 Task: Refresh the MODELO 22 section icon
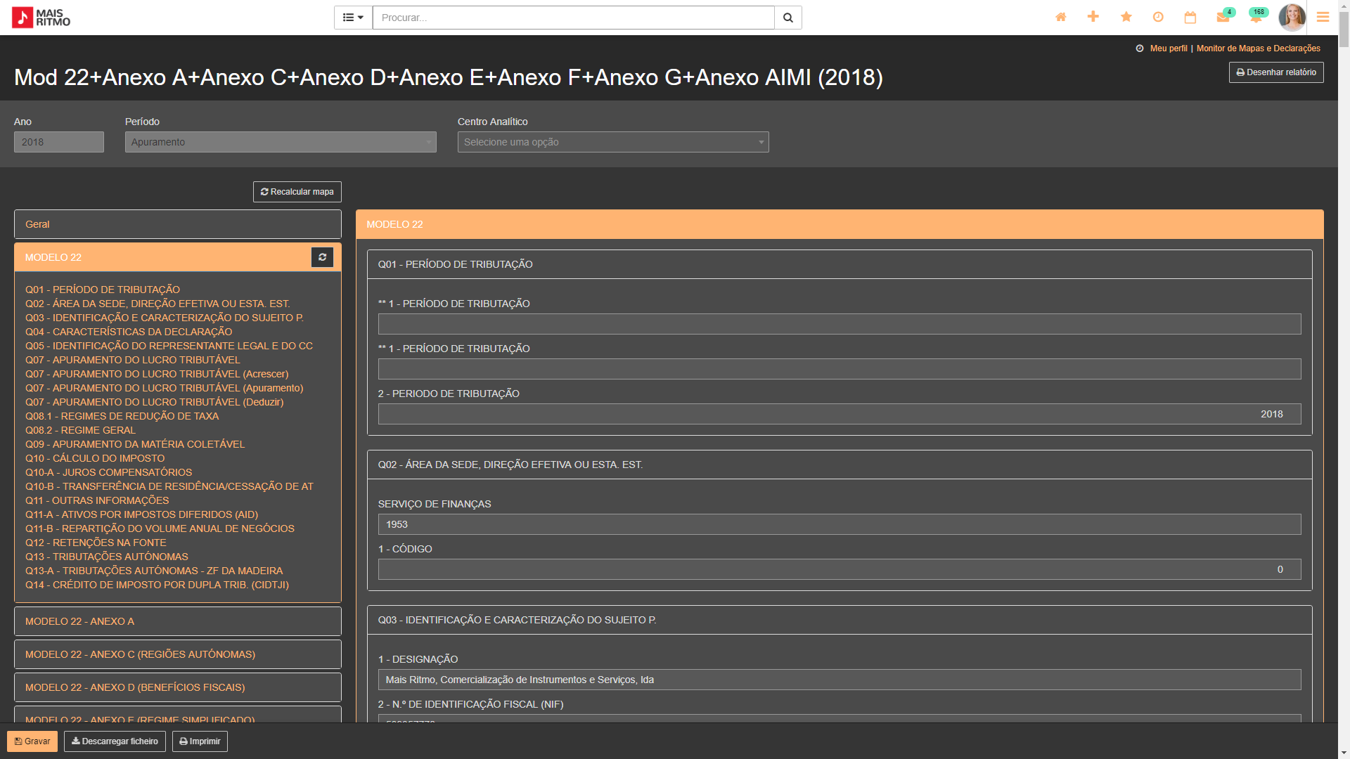[x=323, y=257]
